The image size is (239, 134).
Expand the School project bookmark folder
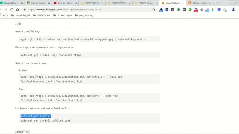pos(63,15)
